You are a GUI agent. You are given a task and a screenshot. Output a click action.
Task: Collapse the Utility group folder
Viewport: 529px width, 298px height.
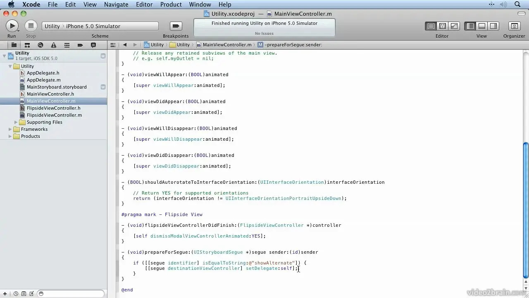tap(10, 66)
